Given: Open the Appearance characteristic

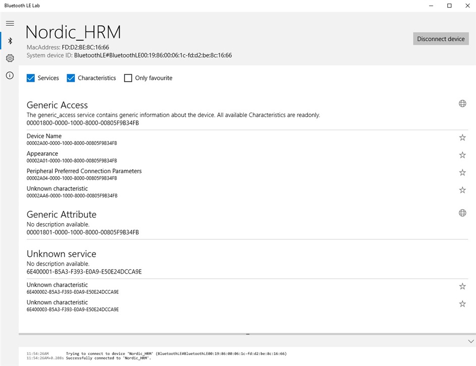Looking at the screenshot, I should (247, 156).
